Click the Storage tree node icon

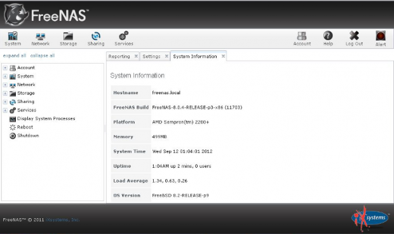pos(13,93)
